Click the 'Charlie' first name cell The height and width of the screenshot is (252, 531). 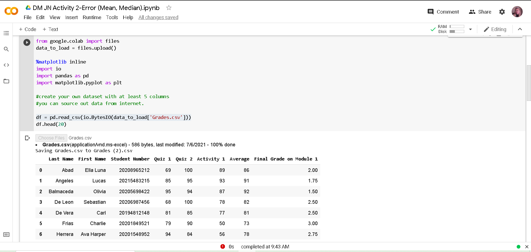point(98,223)
